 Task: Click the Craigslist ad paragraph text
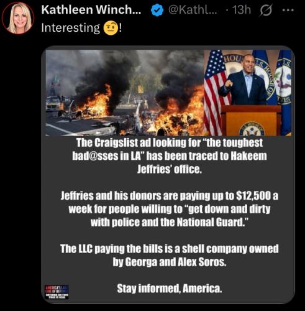[x=169, y=156]
